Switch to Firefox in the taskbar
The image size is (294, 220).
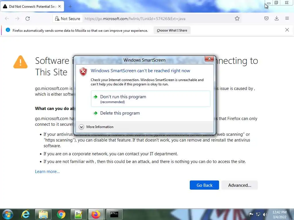tap(96, 214)
